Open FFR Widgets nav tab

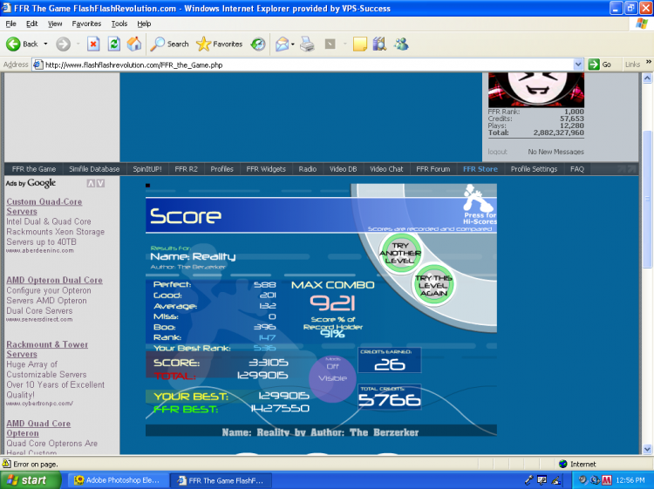tap(266, 169)
